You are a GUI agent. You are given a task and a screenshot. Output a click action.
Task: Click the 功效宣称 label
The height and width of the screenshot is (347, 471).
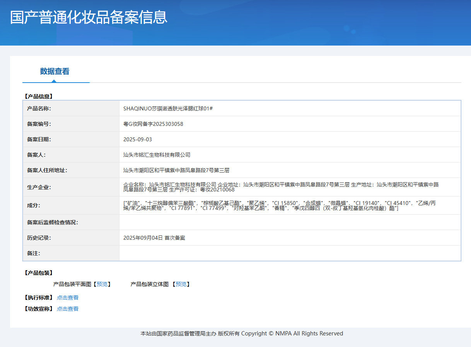click(38, 309)
